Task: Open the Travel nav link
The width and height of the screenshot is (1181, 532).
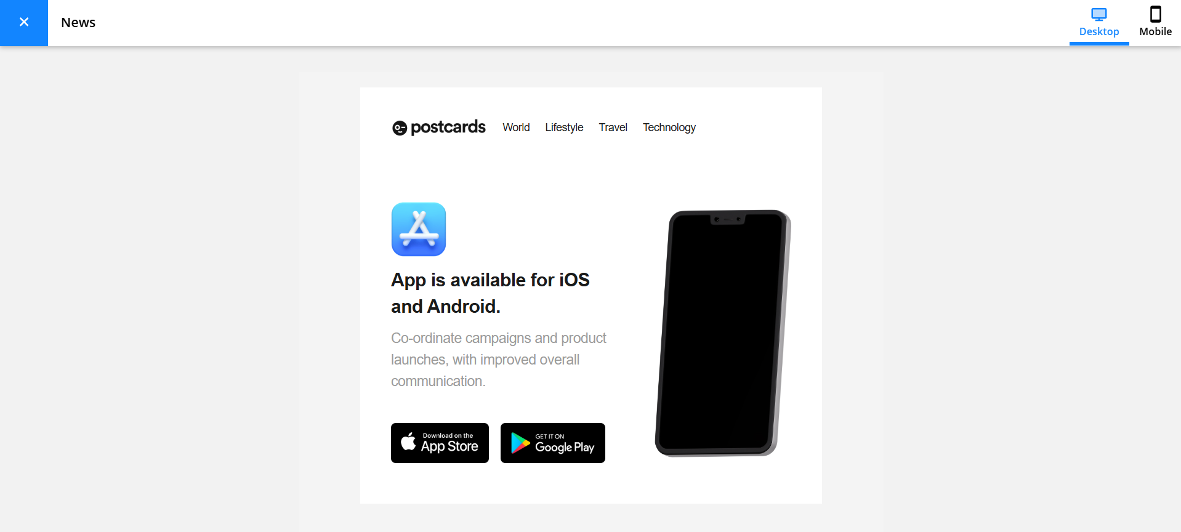Action: (x=613, y=127)
